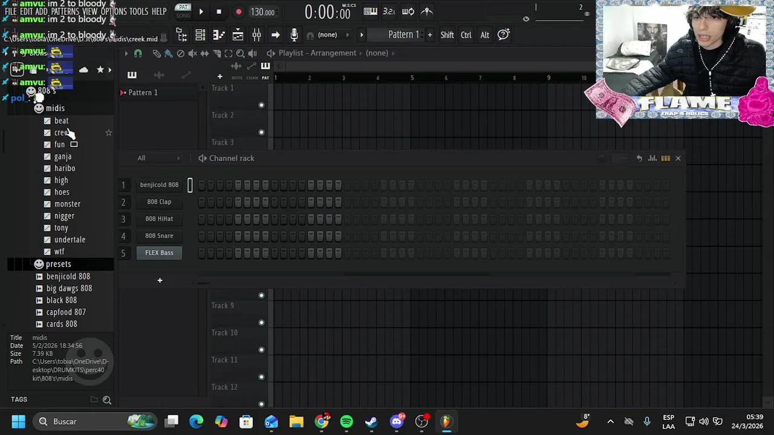Toggle the Channel rack graph editor icon
Image resolution: width=774 pixels, height=435 pixels.
coord(652,158)
